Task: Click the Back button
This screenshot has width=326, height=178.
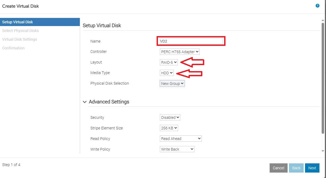Action: tap(296, 168)
